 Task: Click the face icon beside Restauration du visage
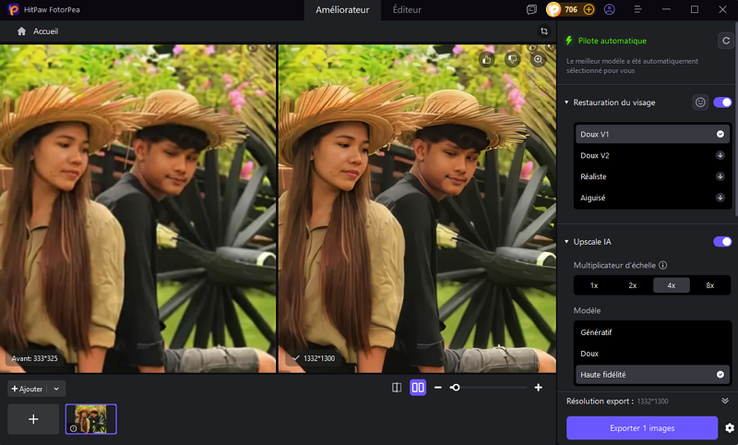tap(700, 102)
